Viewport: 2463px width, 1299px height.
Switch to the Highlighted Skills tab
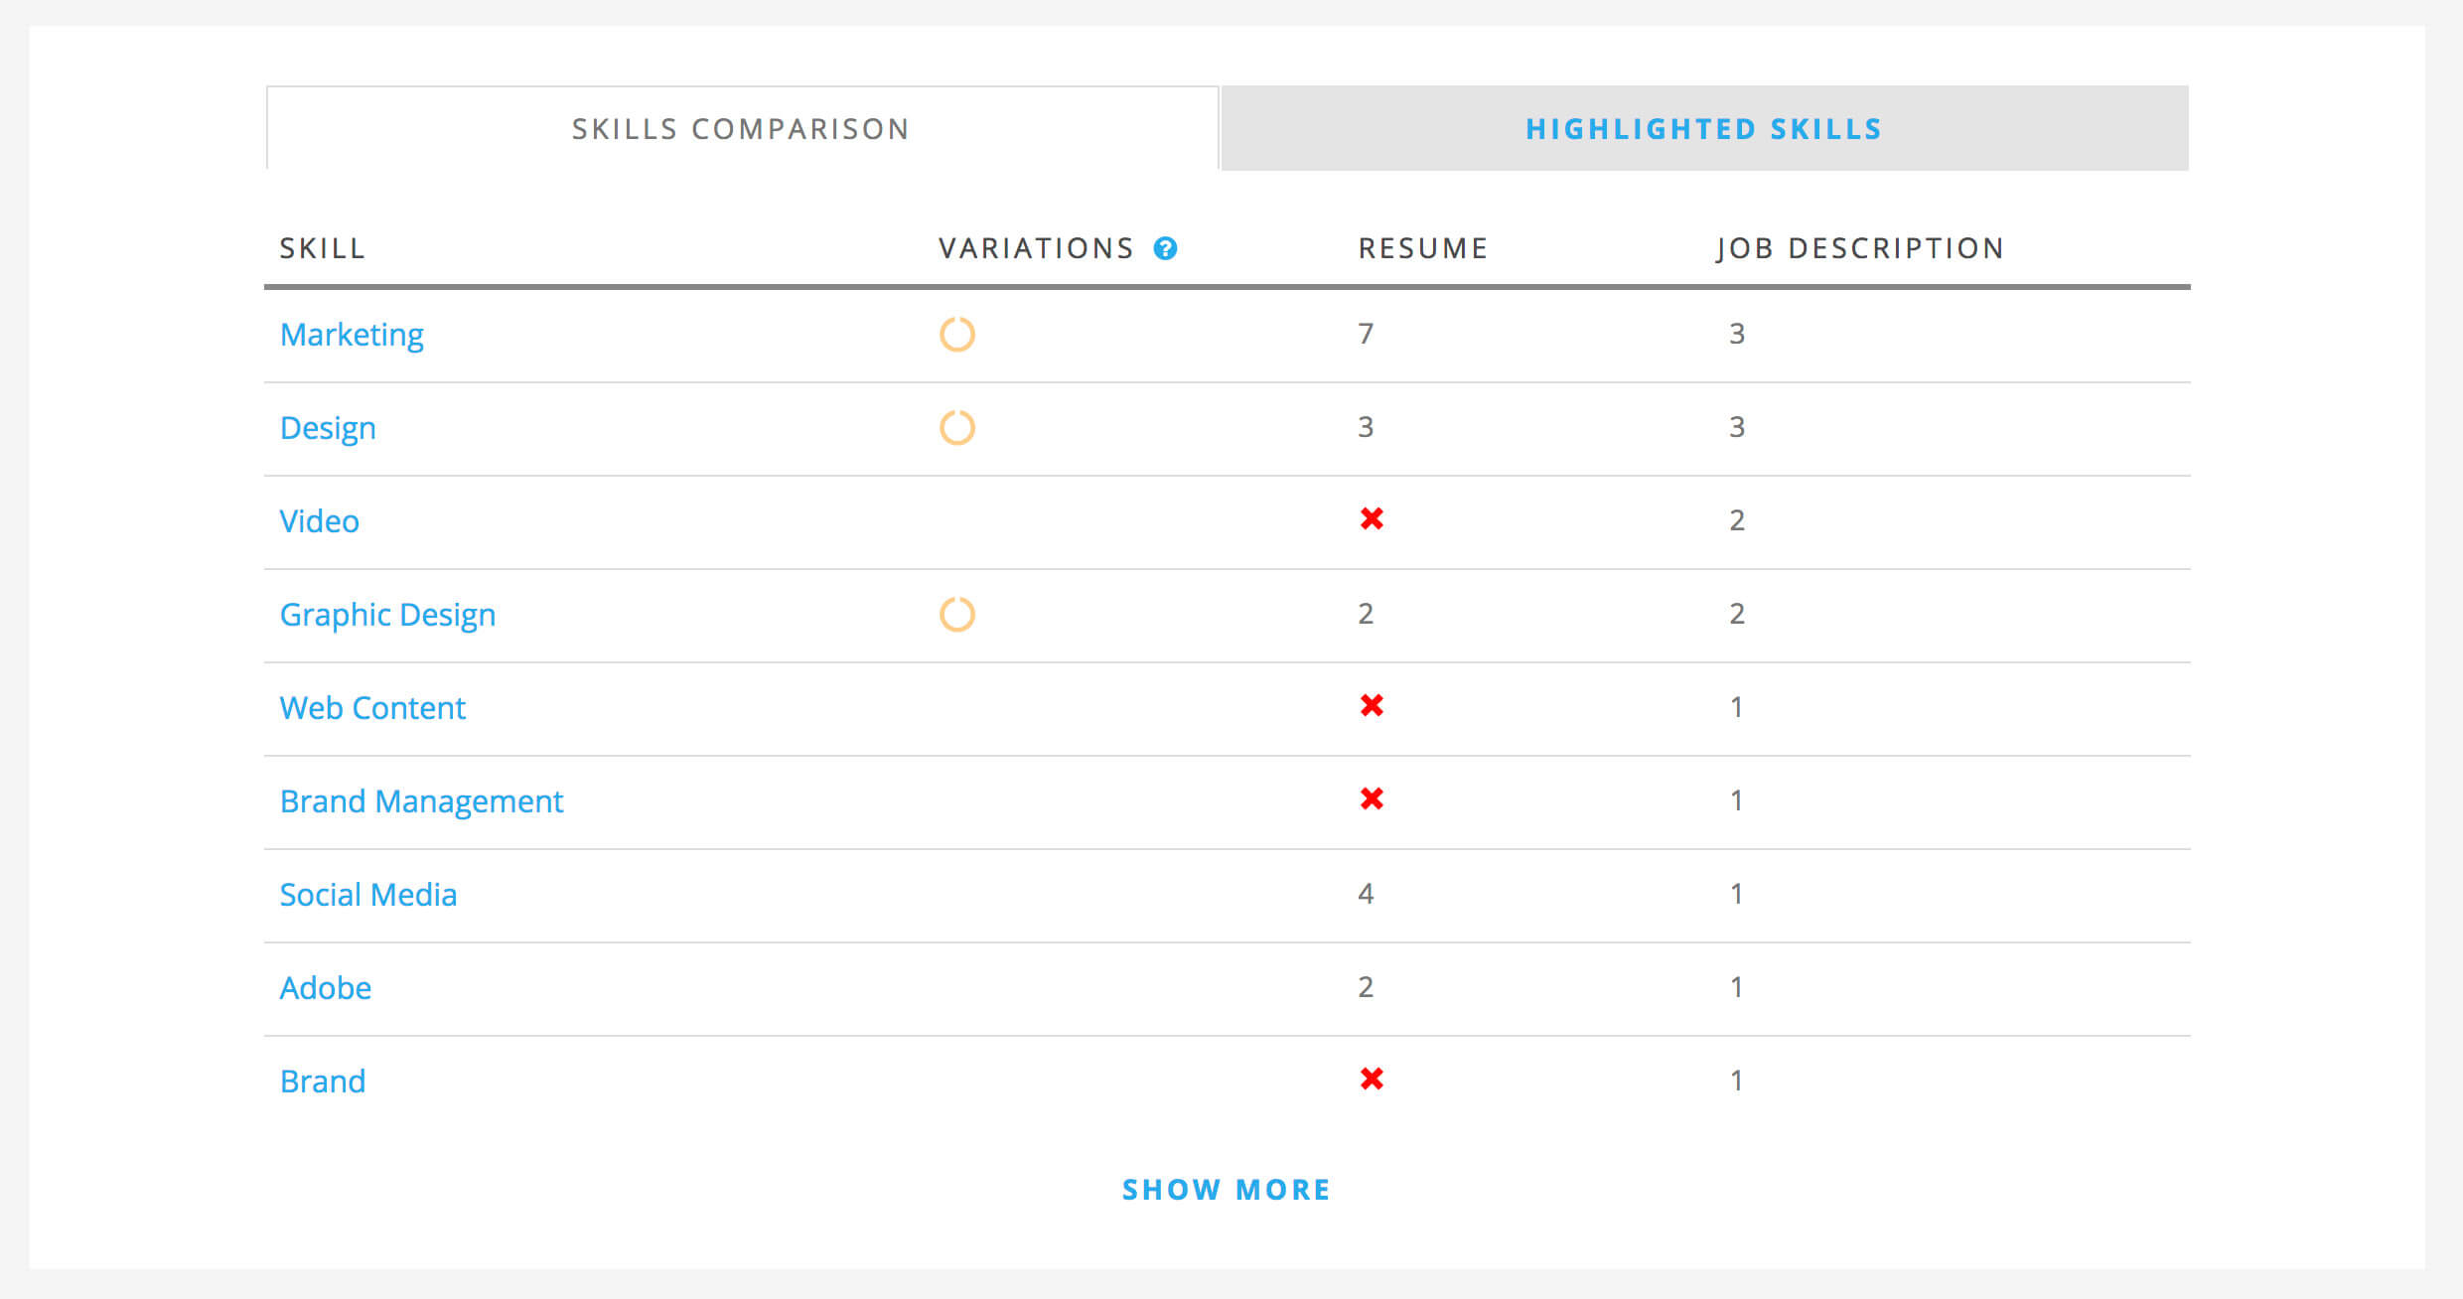pos(1704,128)
